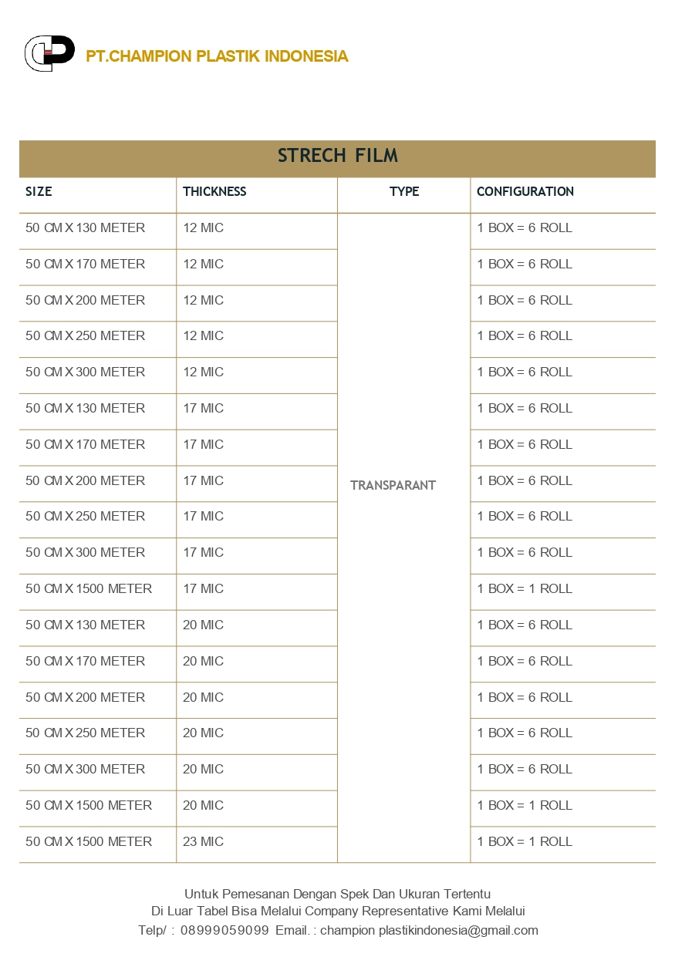675x957 pixels.
Task: Click the 'Di Luar Tabel Bisa Melalui' footer line
Action: tap(338, 912)
